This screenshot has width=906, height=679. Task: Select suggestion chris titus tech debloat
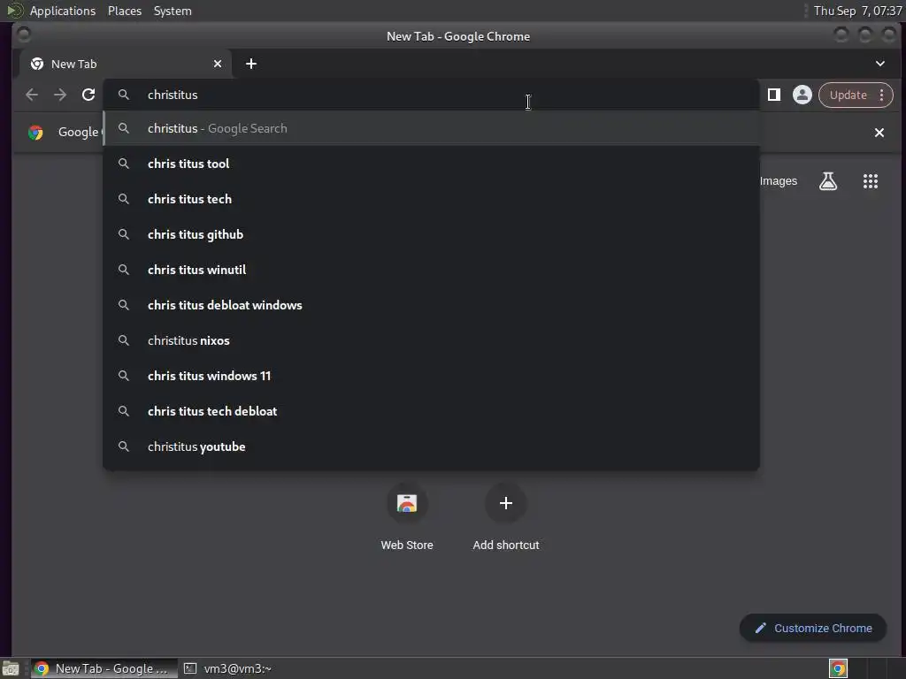click(431, 411)
